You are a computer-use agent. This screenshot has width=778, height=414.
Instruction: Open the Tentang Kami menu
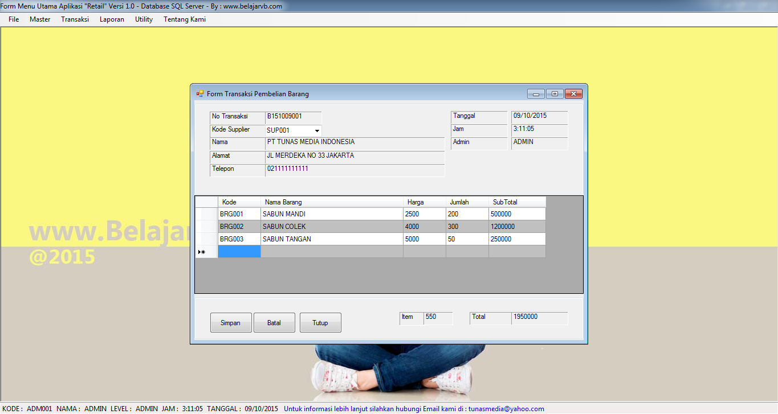185,19
